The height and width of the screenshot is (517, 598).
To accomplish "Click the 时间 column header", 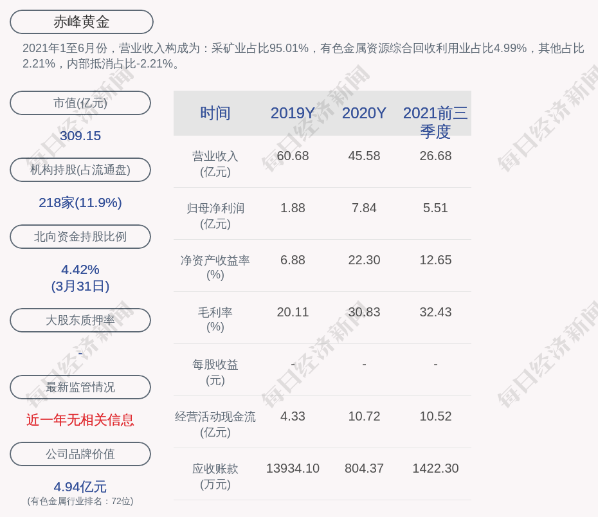I will (215, 113).
